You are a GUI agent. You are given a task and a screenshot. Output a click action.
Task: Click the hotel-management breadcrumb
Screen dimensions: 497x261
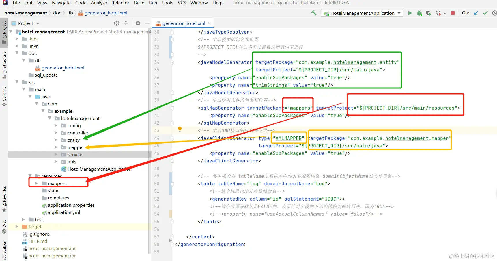coord(26,13)
